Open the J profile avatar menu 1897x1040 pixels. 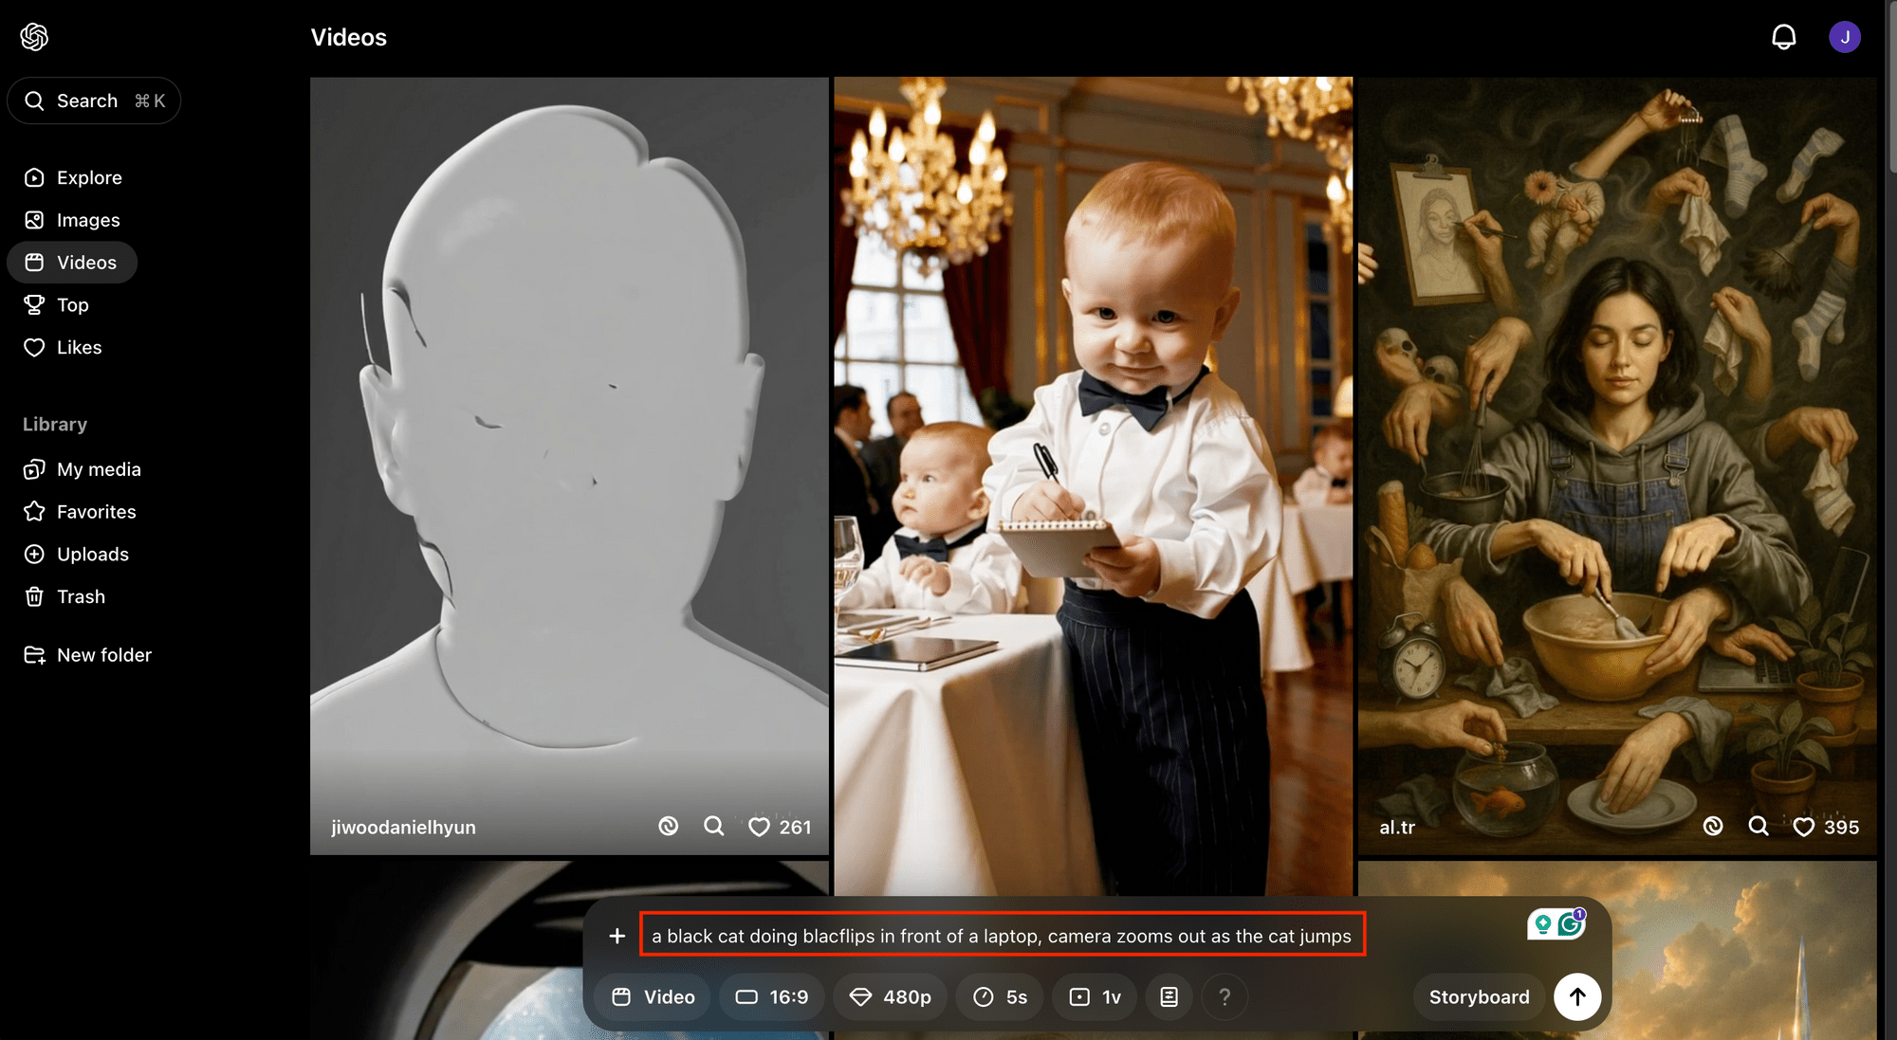(x=1845, y=37)
